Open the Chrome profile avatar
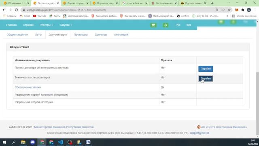Image resolution: width=259 pixels, height=146 pixels. click(249, 10)
